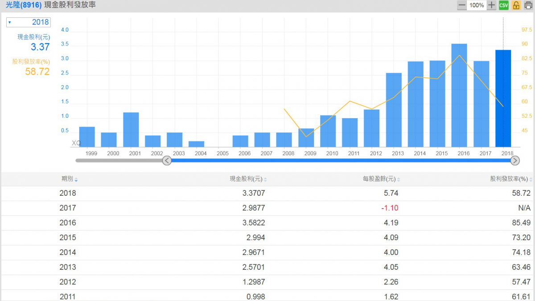Click payout ratio 85.49 cell

522,223
